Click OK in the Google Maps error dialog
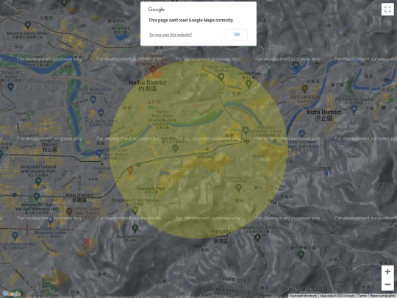Image resolution: width=397 pixels, height=298 pixels. tap(237, 35)
